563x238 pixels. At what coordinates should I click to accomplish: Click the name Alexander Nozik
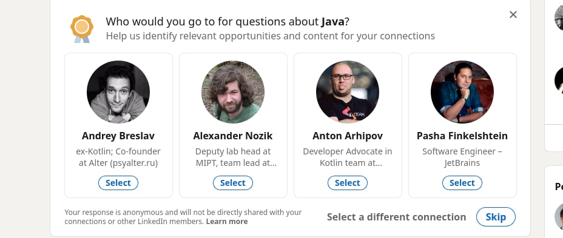click(x=233, y=136)
